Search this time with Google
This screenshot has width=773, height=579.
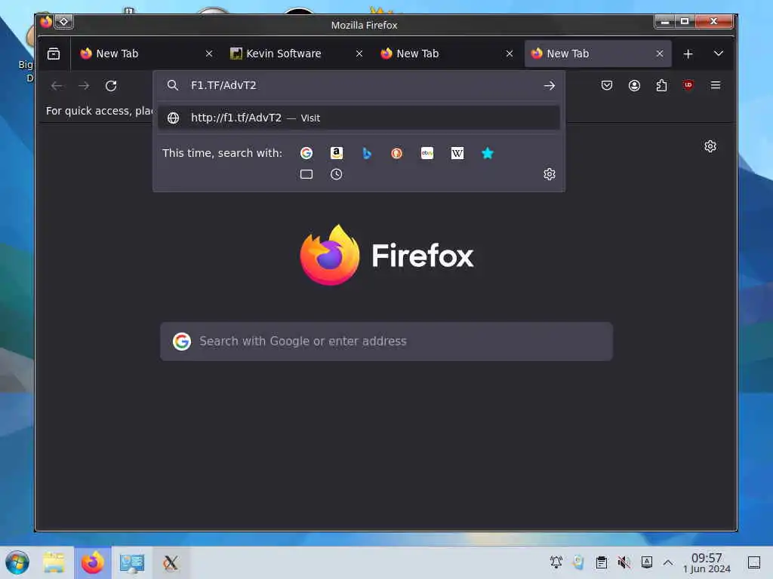point(306,153)
